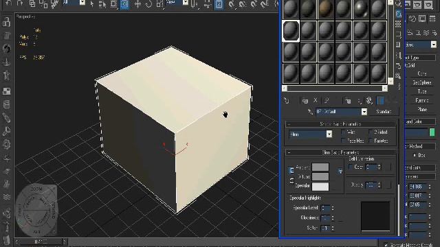Click the Redo arrow in the main toolbar

[20, 3]
